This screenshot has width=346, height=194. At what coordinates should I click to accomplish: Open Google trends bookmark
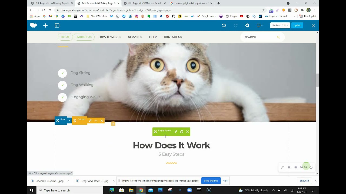(x=207, y=16)
